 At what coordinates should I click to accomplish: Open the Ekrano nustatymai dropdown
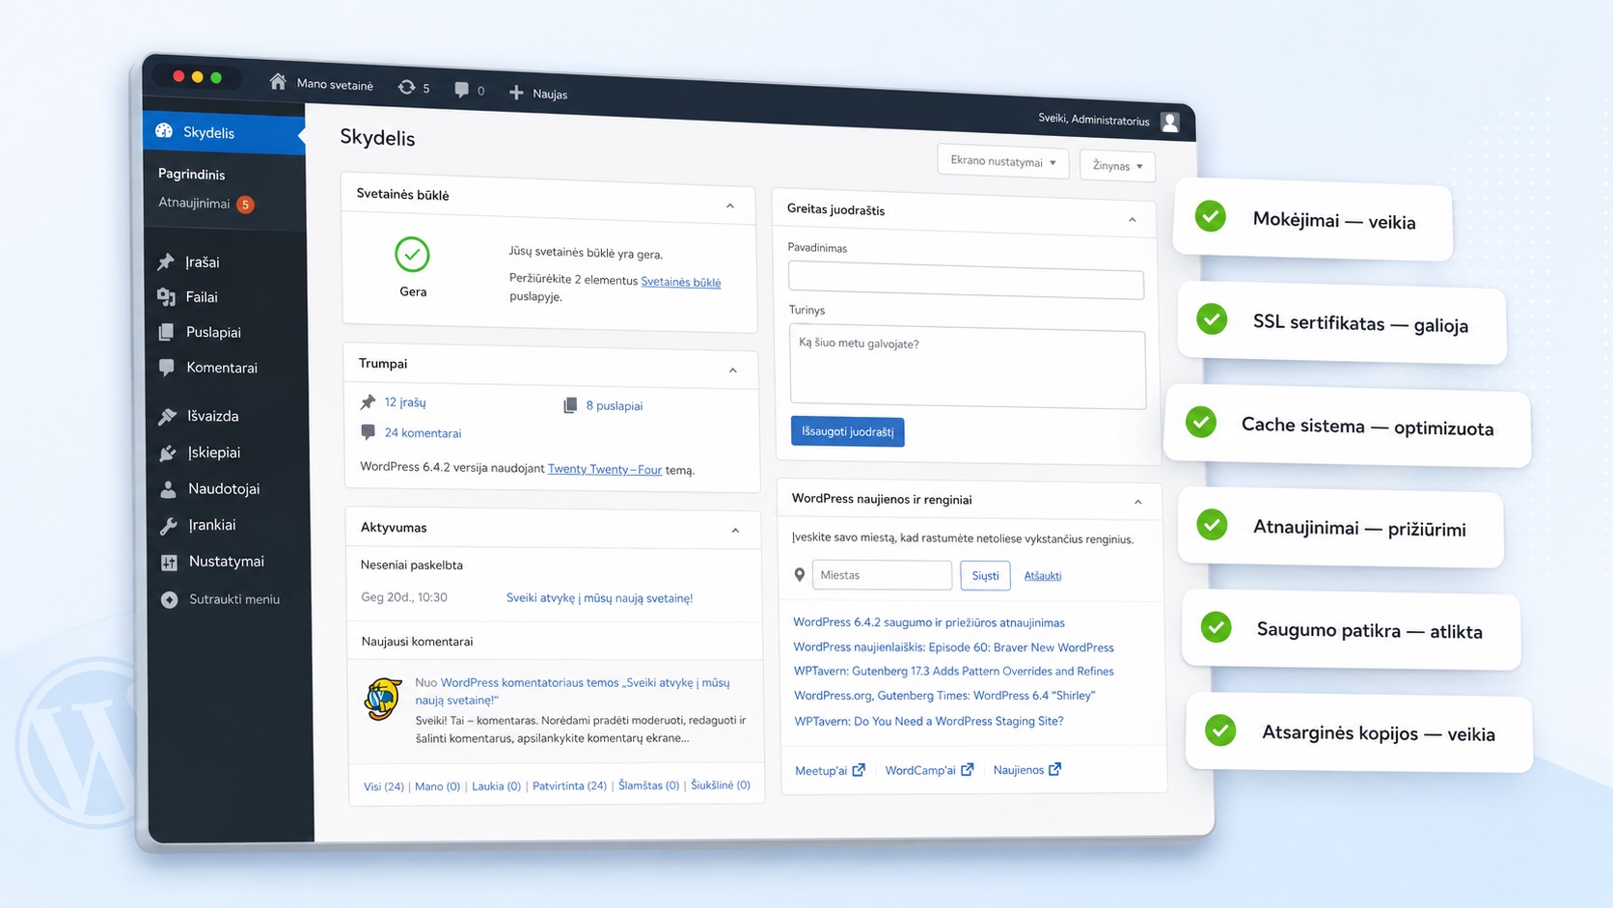[x=1003, y=161]
